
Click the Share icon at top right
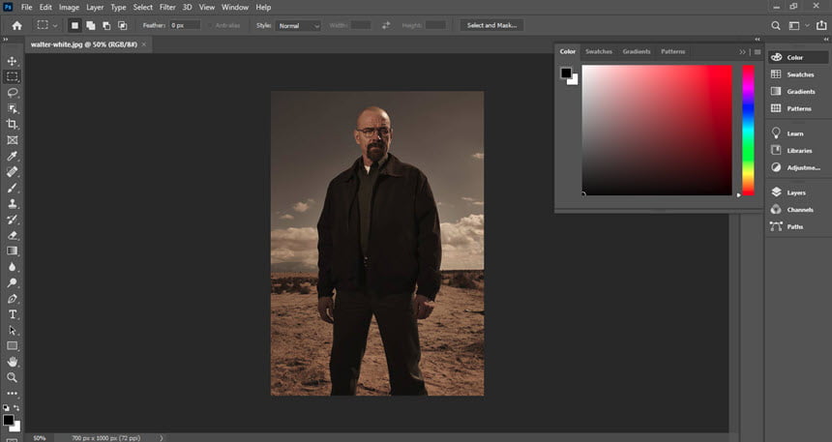click(x=821, y=25)
